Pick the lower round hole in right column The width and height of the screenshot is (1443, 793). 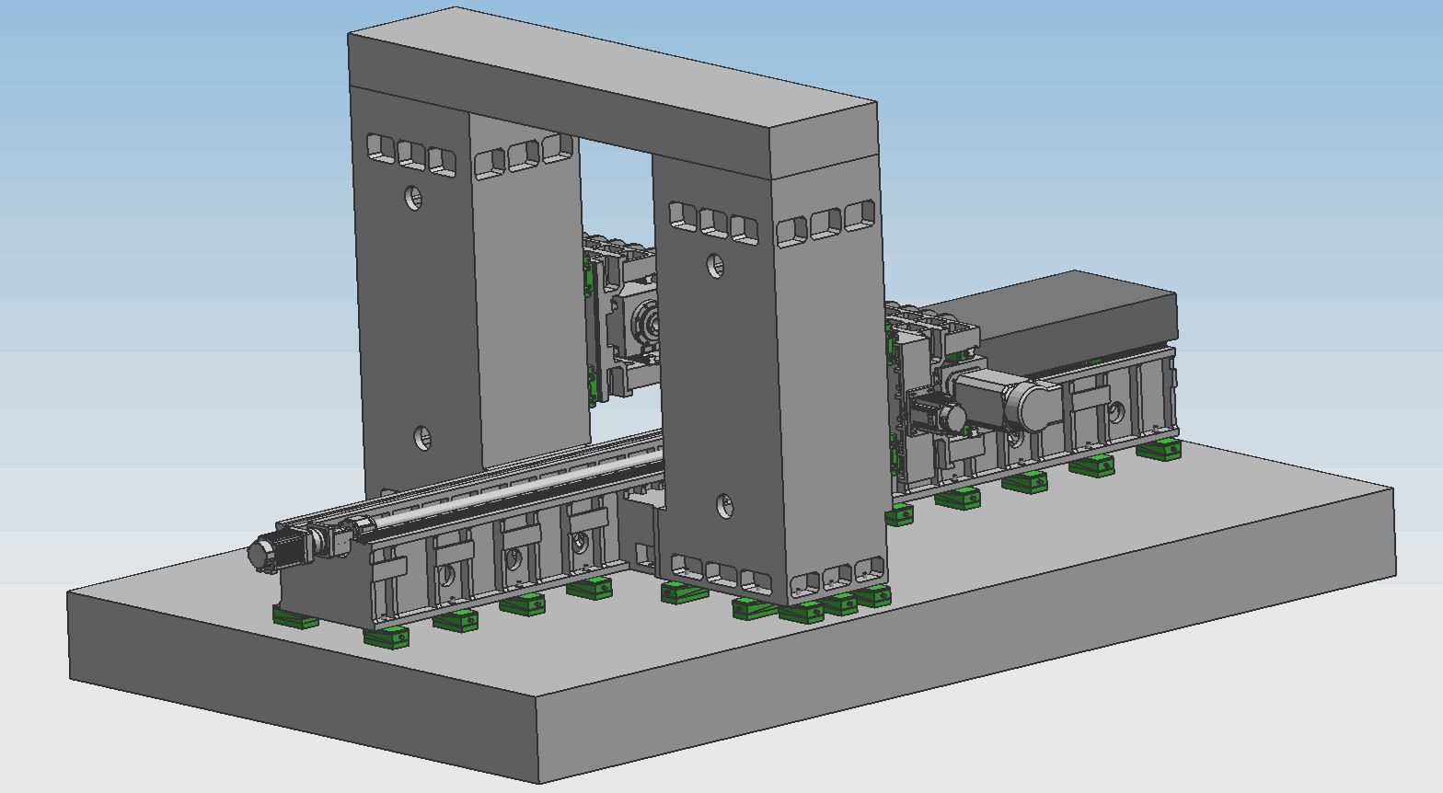pos(724,506)
